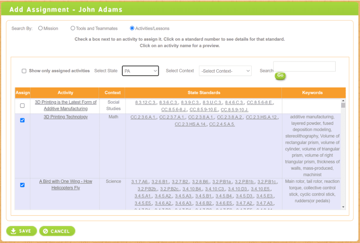Click the Cancel button
The width and height of the screenshot is (360, 243).
click(x=57, y=231)
